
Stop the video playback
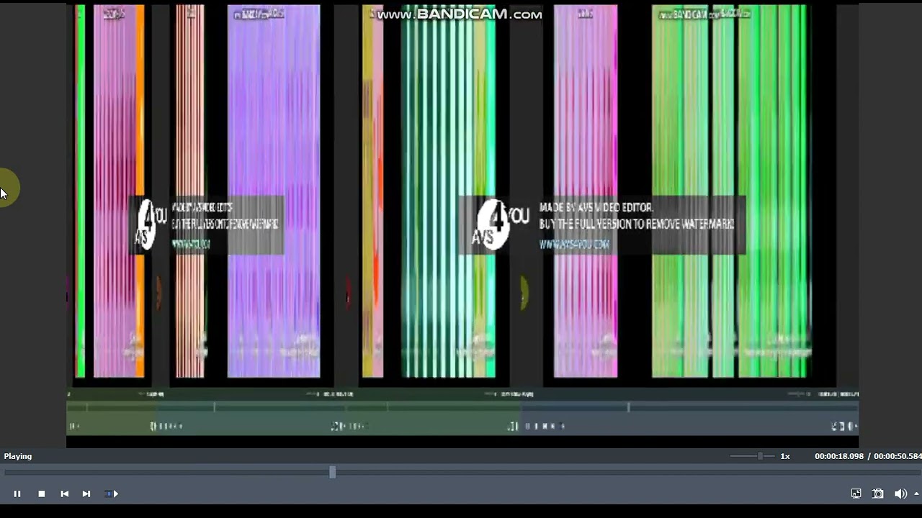pos(42,494)
